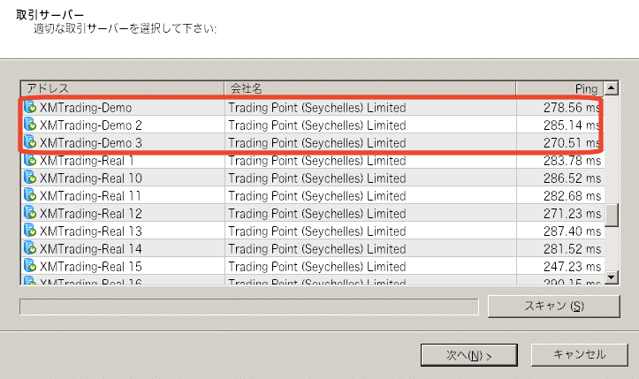Click the server icon beside XMTrading-Demo 2
This screenshot has height=379, width=639.
click(30, 125)
